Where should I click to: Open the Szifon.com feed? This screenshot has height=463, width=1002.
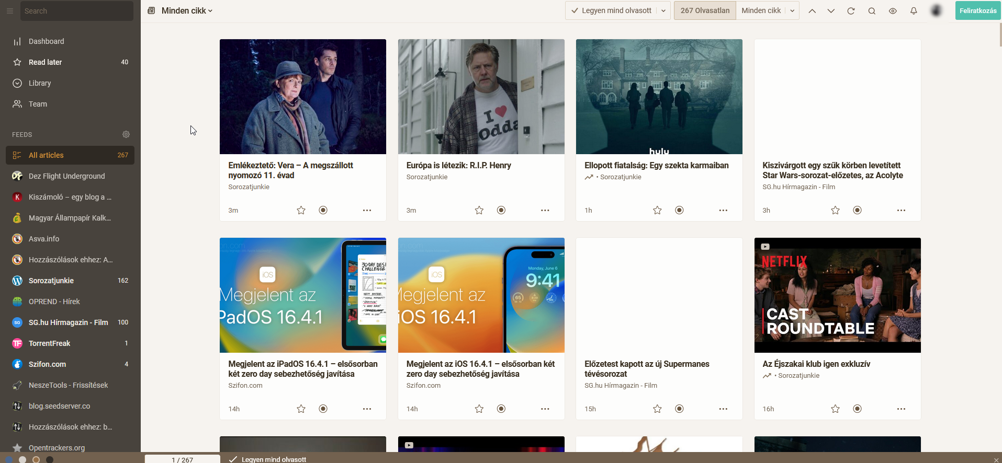click(x=70, y=364)
